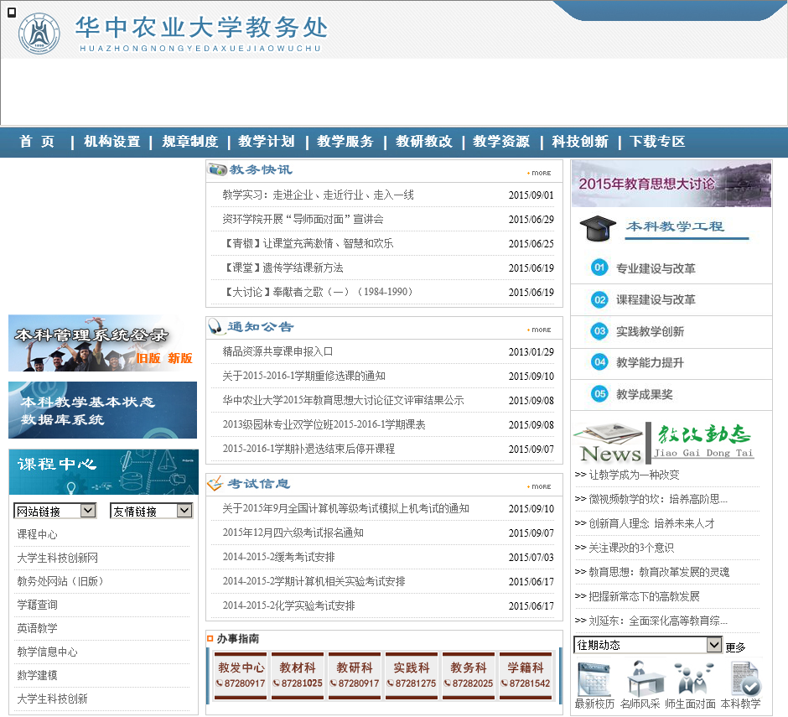Screen dimensions: 788x717
Task: Open notice 关于2015-2016-1学期重修选课的通知
Action: 304,376
